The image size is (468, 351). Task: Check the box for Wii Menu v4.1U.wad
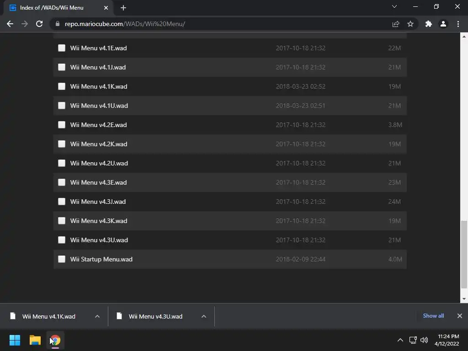point(62,106)
